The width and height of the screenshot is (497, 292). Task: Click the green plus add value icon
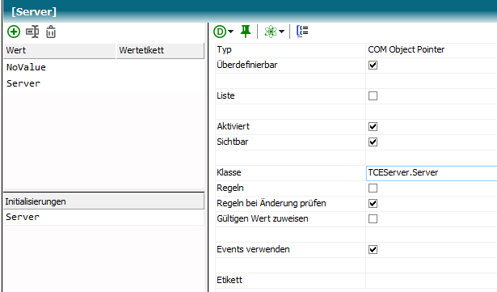14,32
